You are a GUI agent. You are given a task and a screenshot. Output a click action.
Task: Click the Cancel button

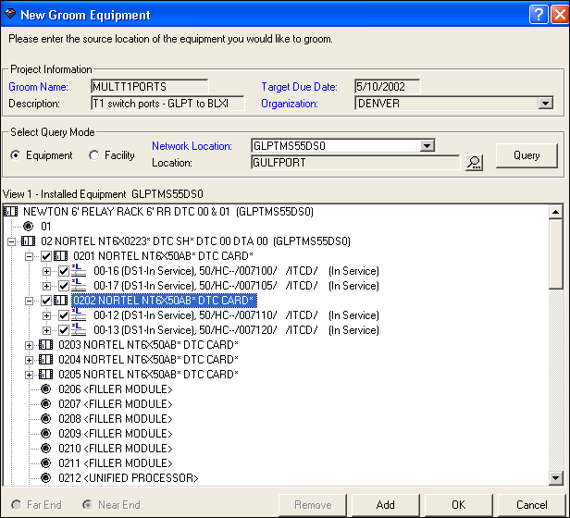pos(532,505)
